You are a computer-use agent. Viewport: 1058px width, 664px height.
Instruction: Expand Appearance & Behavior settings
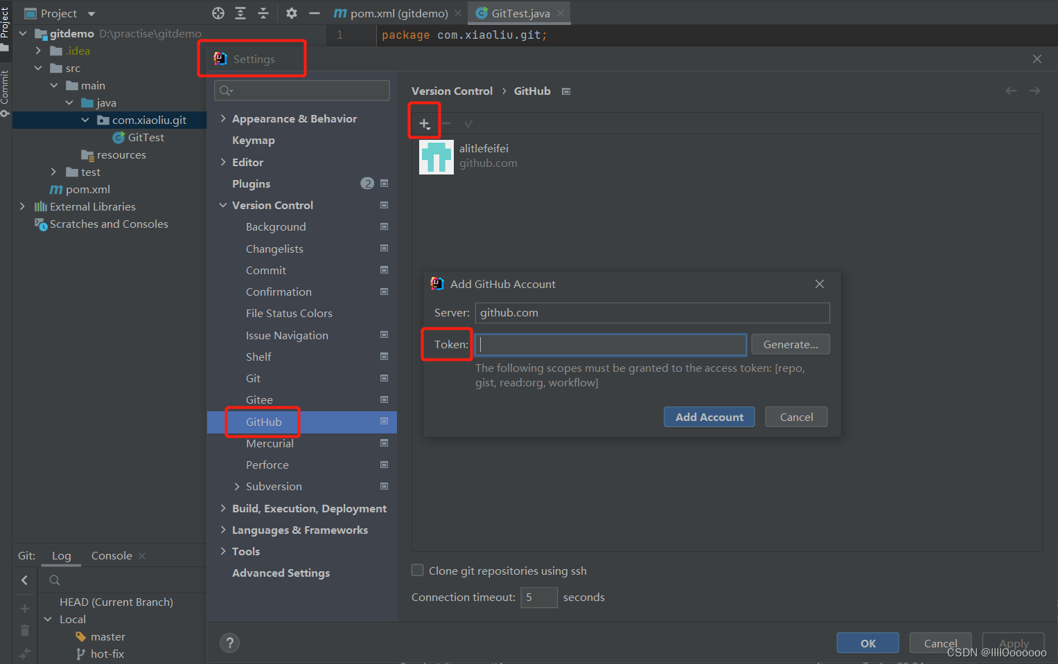[223, 118]
